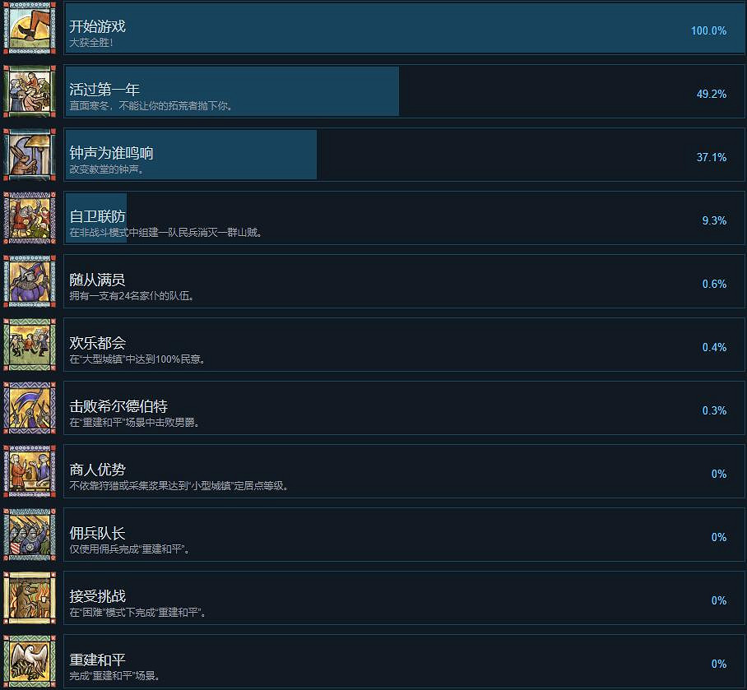This screenshot has width=747, height=690.
Task: Click the 欢乐都会 dancing villagers icon
Action: coord(30,345)
